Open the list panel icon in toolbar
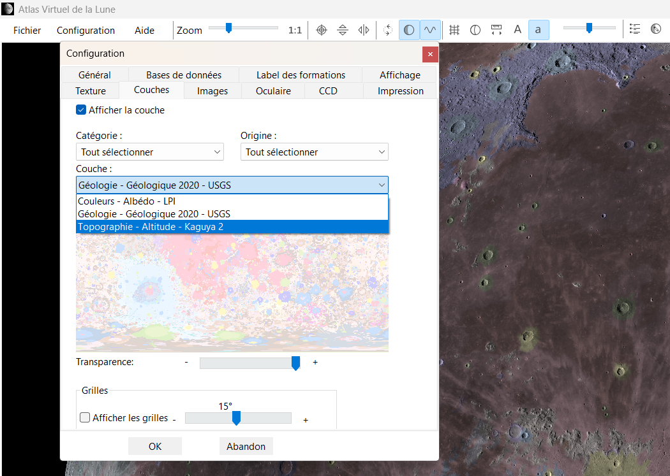 (x=635, y=29)
